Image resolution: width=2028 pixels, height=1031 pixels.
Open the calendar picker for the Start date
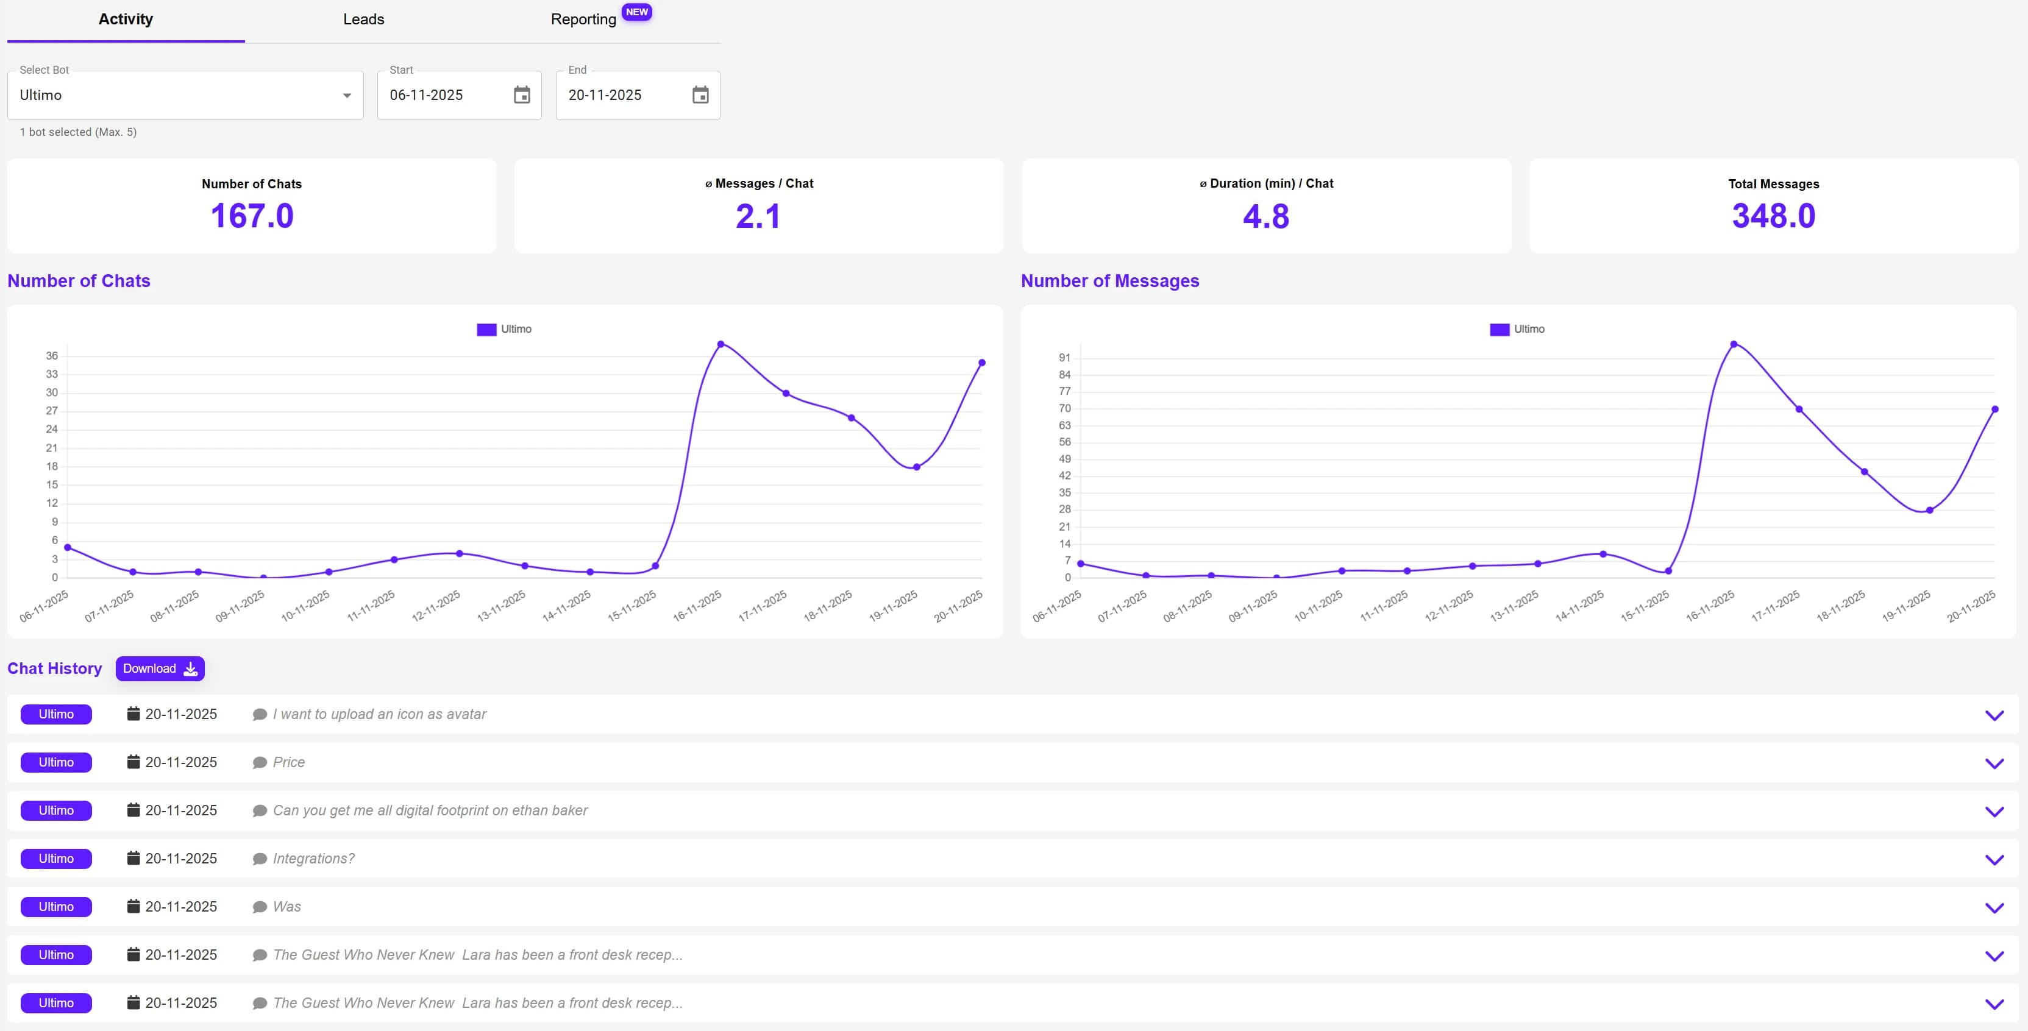(522, 94)
